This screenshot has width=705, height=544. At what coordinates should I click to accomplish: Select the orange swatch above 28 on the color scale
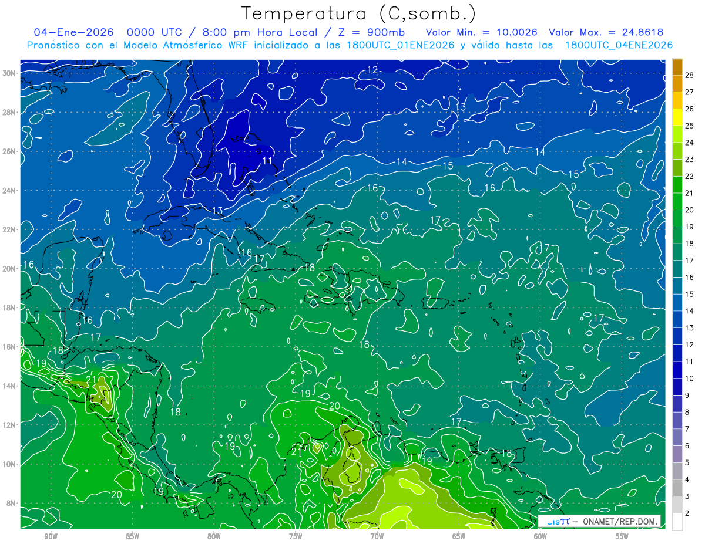[x=677, y=67]
